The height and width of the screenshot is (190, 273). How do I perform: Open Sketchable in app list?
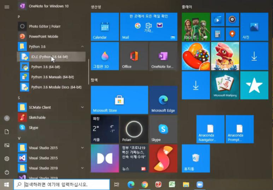(51, 117)
